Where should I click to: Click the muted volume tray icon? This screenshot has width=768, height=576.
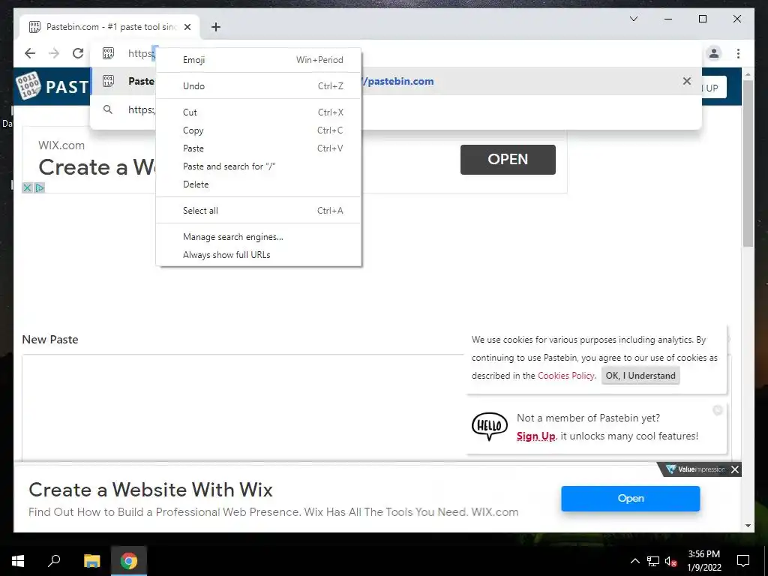pyautogui.click(x=671, y=561)
